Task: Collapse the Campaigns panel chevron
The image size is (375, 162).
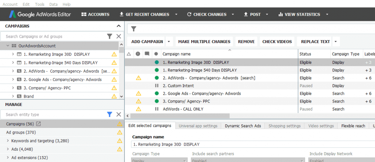Action: [118, 26]
